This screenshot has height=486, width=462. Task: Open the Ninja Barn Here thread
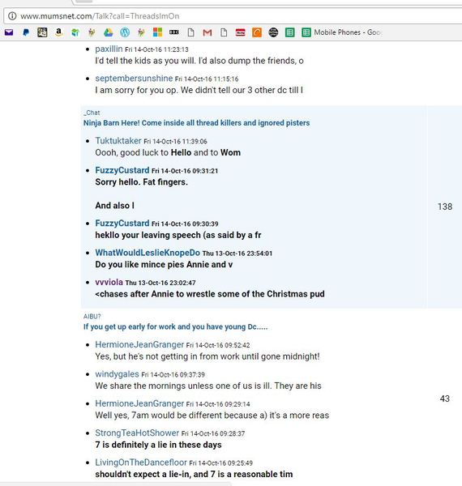click(197, 123)
